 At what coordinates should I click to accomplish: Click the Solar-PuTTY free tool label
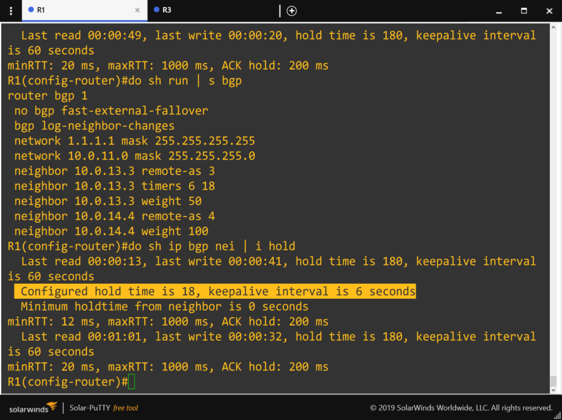coord(104,408)
